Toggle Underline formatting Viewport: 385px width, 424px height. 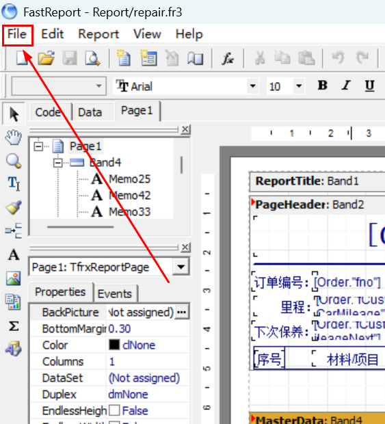click(x=369, y=86)
